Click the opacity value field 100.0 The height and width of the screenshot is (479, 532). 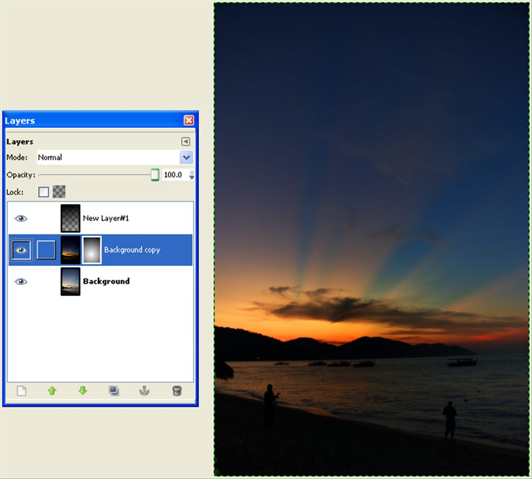pyautogui.click(x=175, y=175)
